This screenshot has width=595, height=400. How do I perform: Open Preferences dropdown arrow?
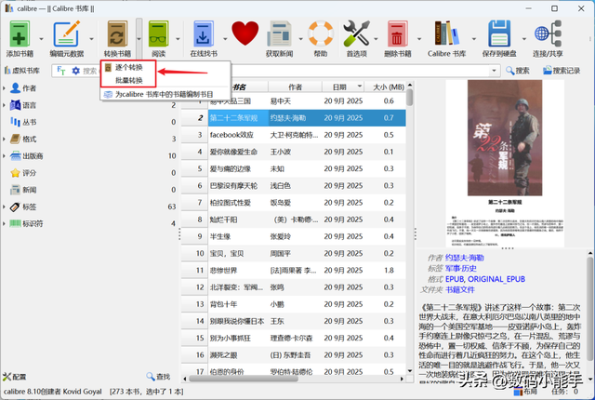click(x=376, y=39)
